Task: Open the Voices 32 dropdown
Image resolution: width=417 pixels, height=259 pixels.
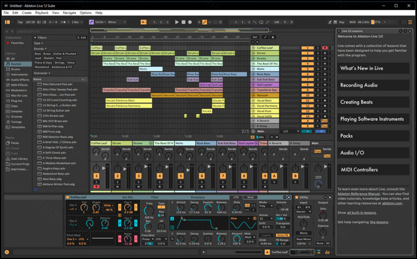Action: click(266, 219)
